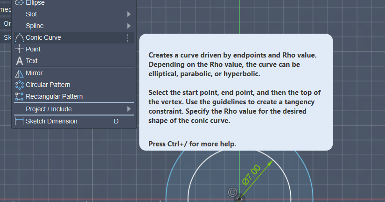Expand the Project / Include submenu arrow
This screenshot has width=385, height=202.
click(x=129, y=109)
